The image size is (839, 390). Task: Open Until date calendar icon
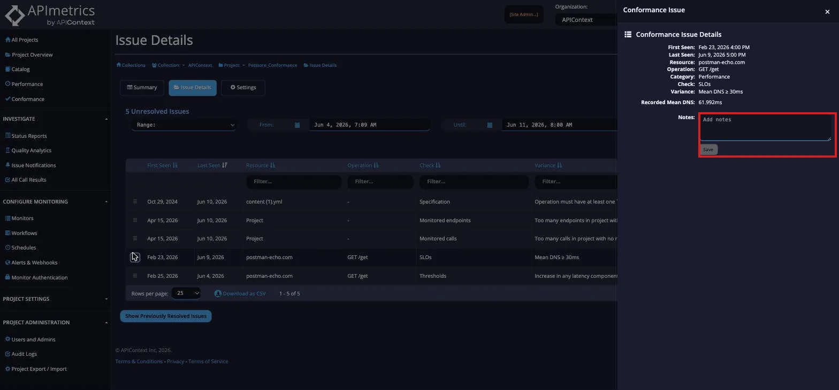(x=490, y=125)
